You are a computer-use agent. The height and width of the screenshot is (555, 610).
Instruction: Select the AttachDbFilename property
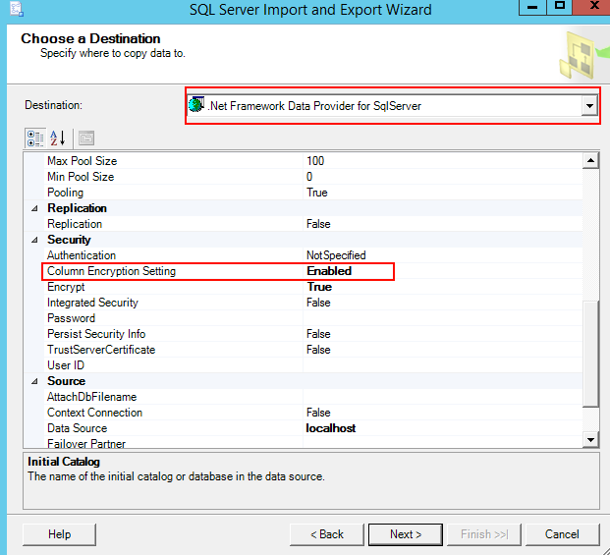coord(91,397)
